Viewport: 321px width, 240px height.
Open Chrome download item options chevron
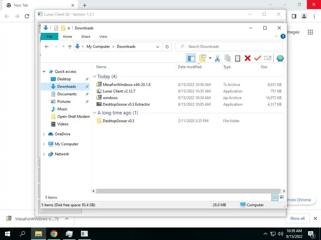point(67,219)
